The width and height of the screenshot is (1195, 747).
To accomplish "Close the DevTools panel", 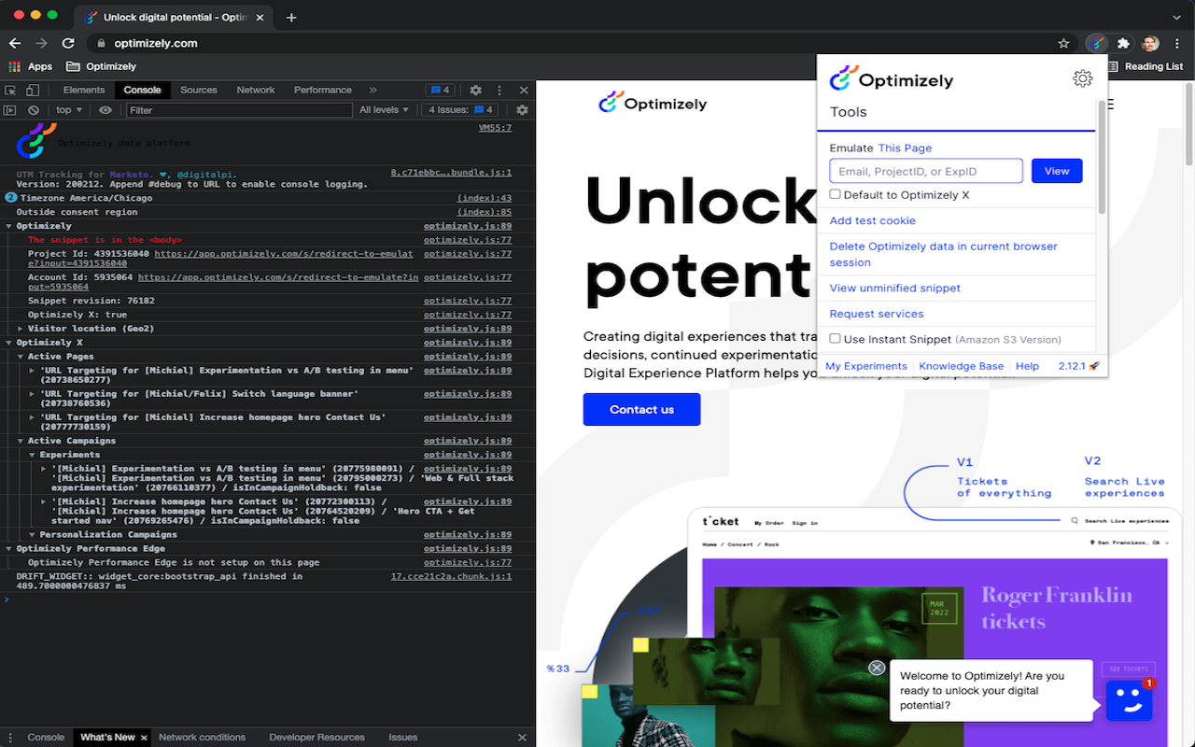I will (x=524, y=91).
